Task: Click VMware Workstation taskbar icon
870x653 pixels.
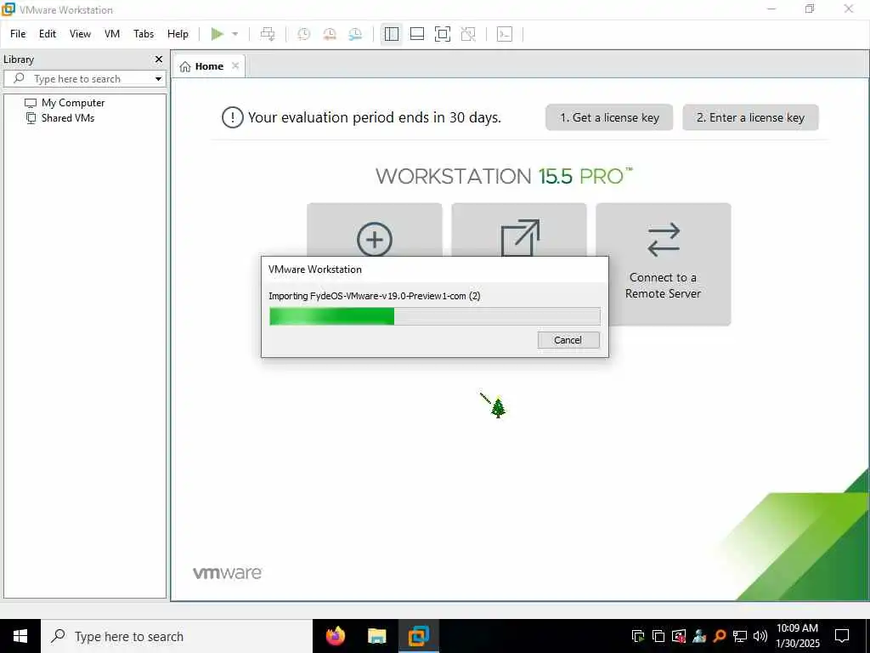Action: [x=418, y=636]
